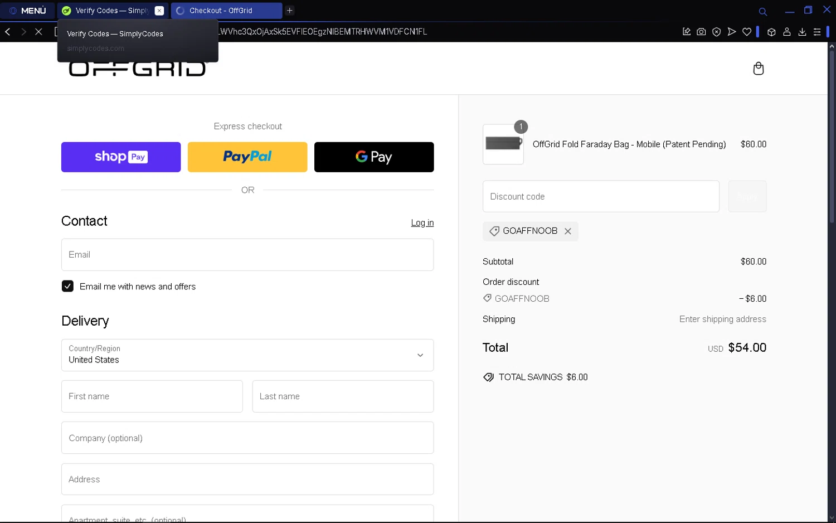Click the product name OffGrid Fold Faraday Bag
836x523 pixels.
[x=629, y=144]
